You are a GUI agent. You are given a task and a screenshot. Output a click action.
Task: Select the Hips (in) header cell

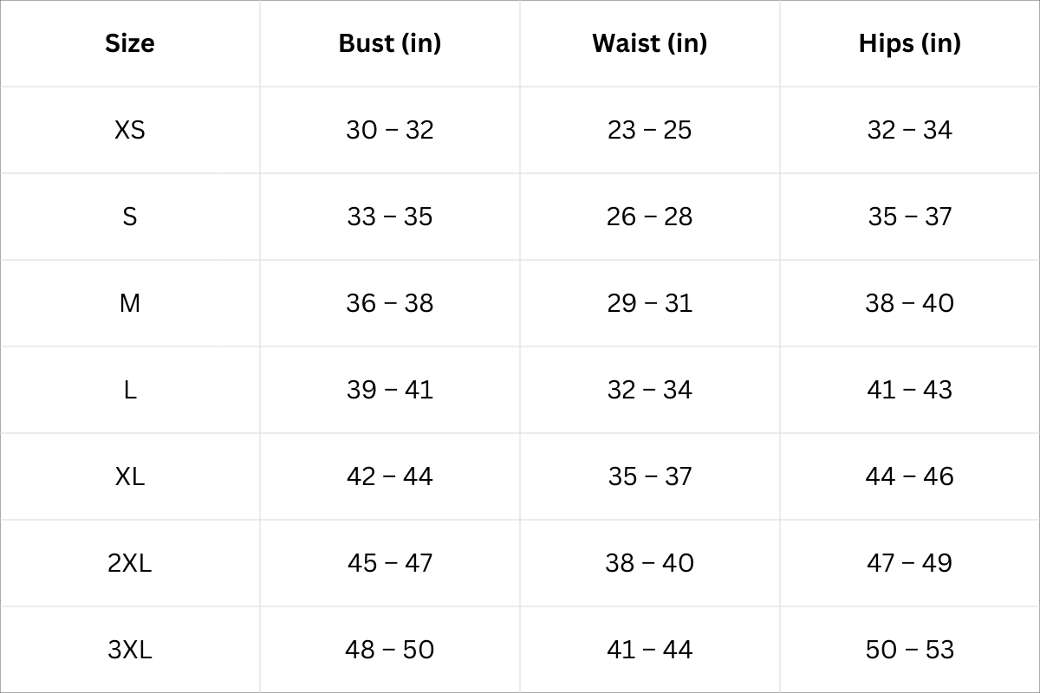(x=909, y=43)
